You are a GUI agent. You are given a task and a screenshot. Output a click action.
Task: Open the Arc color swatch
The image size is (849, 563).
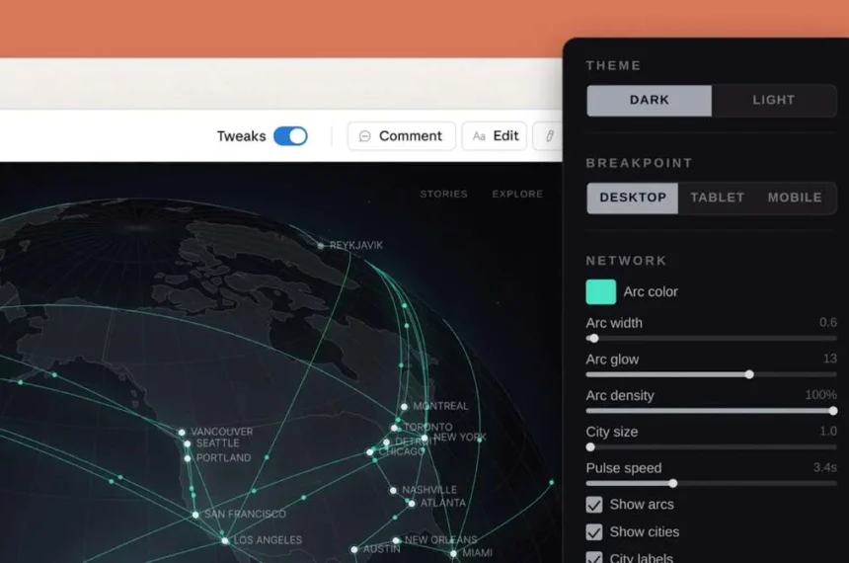pyautogui.click(x=601, y=291)
